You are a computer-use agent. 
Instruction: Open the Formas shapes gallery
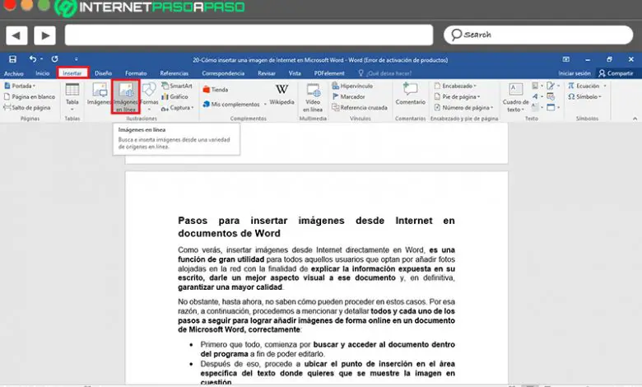[150, 96]
